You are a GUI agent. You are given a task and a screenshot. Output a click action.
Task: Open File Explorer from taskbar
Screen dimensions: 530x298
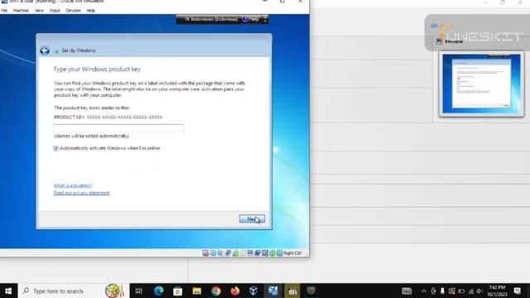click(x=197, y=291)
